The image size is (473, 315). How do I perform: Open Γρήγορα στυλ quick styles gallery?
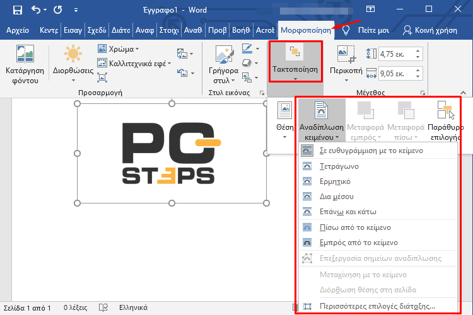(x=223, y=64)
